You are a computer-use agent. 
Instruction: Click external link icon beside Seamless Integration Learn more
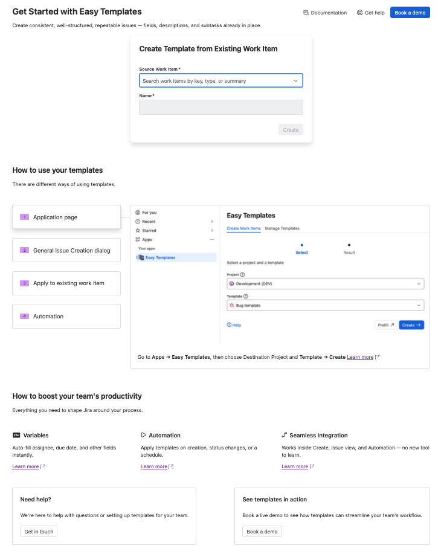312,466
